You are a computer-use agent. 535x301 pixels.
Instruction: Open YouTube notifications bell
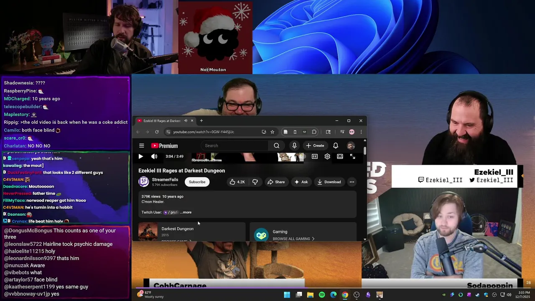click(336, 145)
